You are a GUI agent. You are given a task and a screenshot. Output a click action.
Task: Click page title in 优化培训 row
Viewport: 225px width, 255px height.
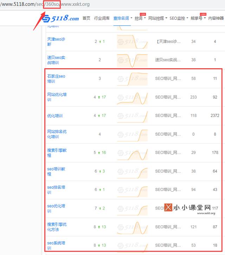click(168, 116)
